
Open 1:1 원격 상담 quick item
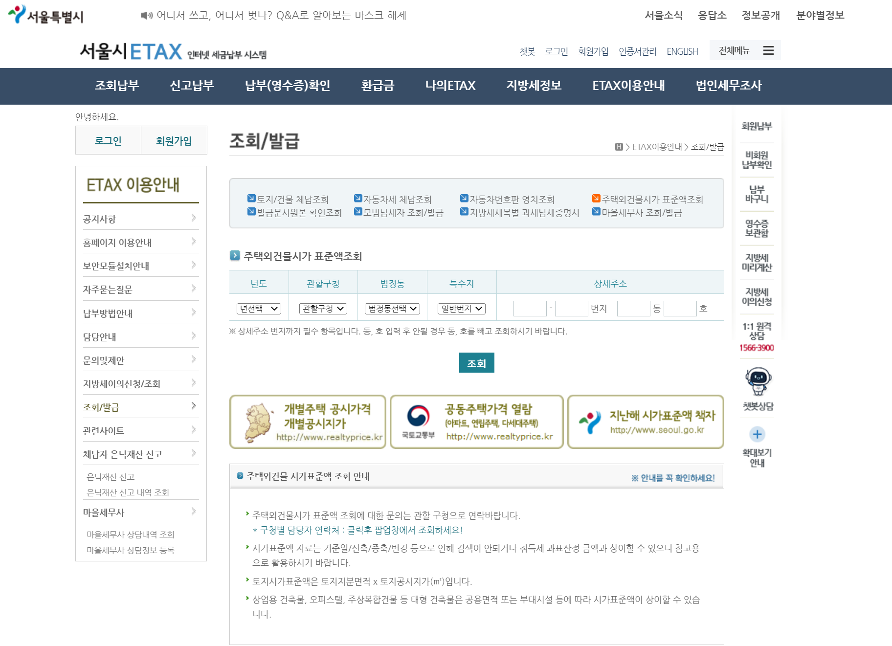(x=757, y=336)
